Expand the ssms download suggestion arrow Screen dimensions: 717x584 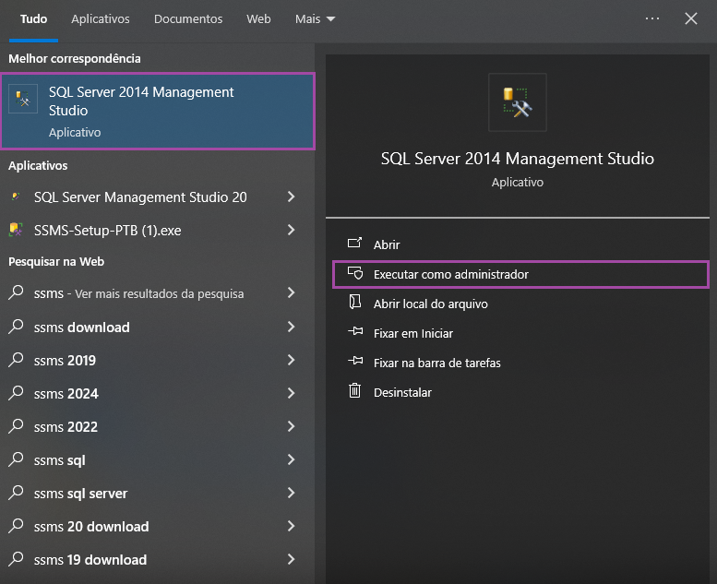tap(291, 327)
